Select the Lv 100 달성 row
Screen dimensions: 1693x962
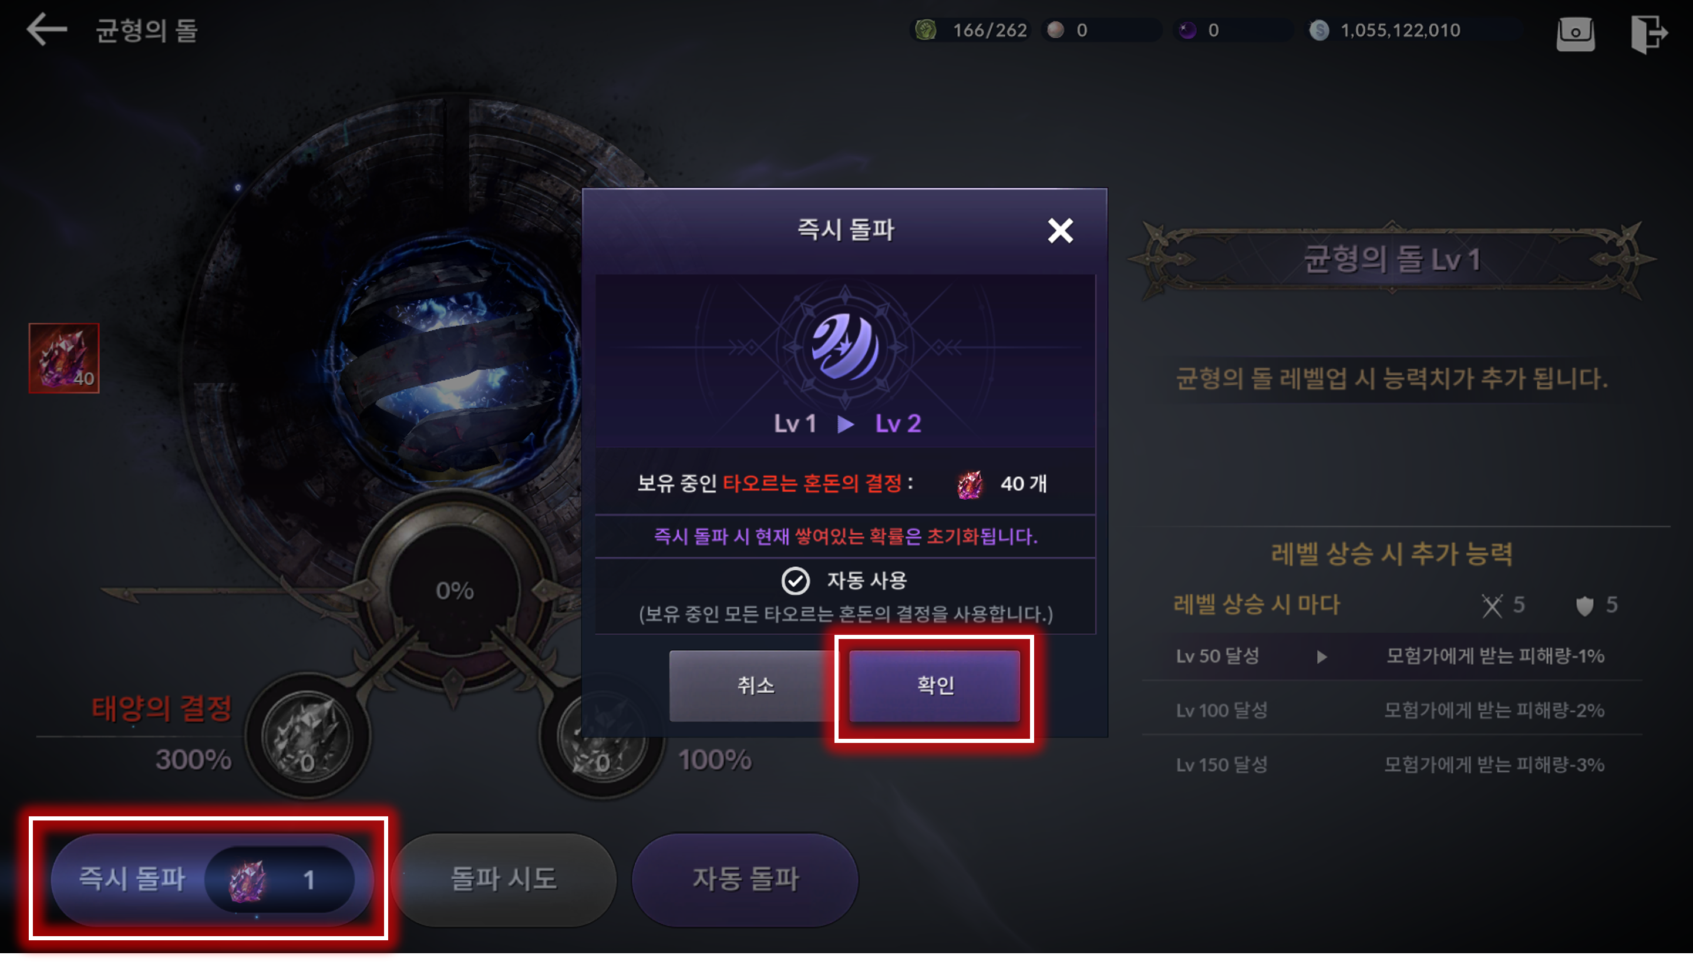point(1391,710)
